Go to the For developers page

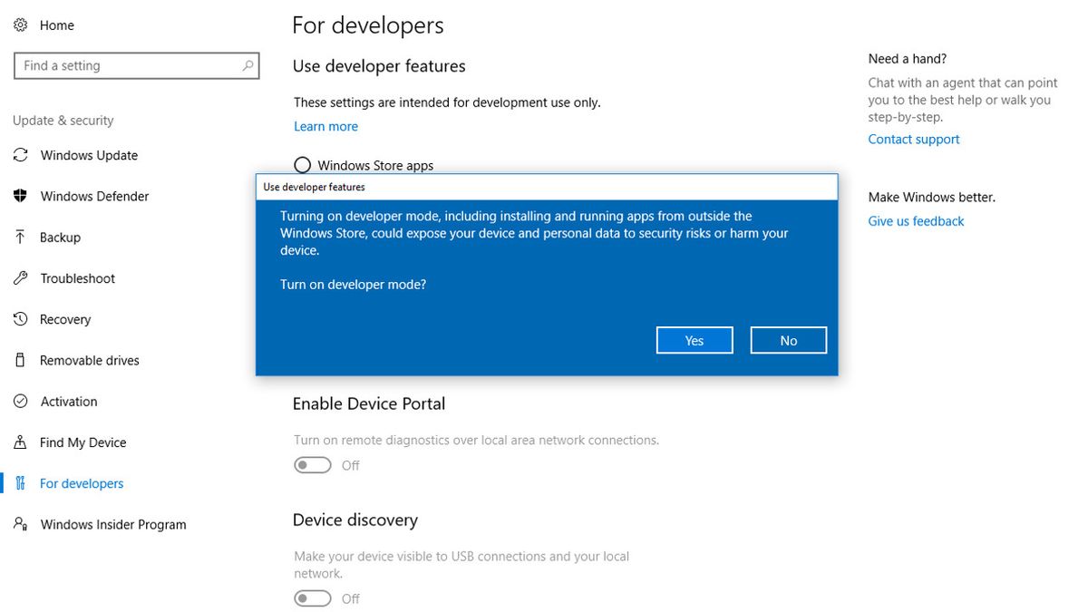point(81,483)
